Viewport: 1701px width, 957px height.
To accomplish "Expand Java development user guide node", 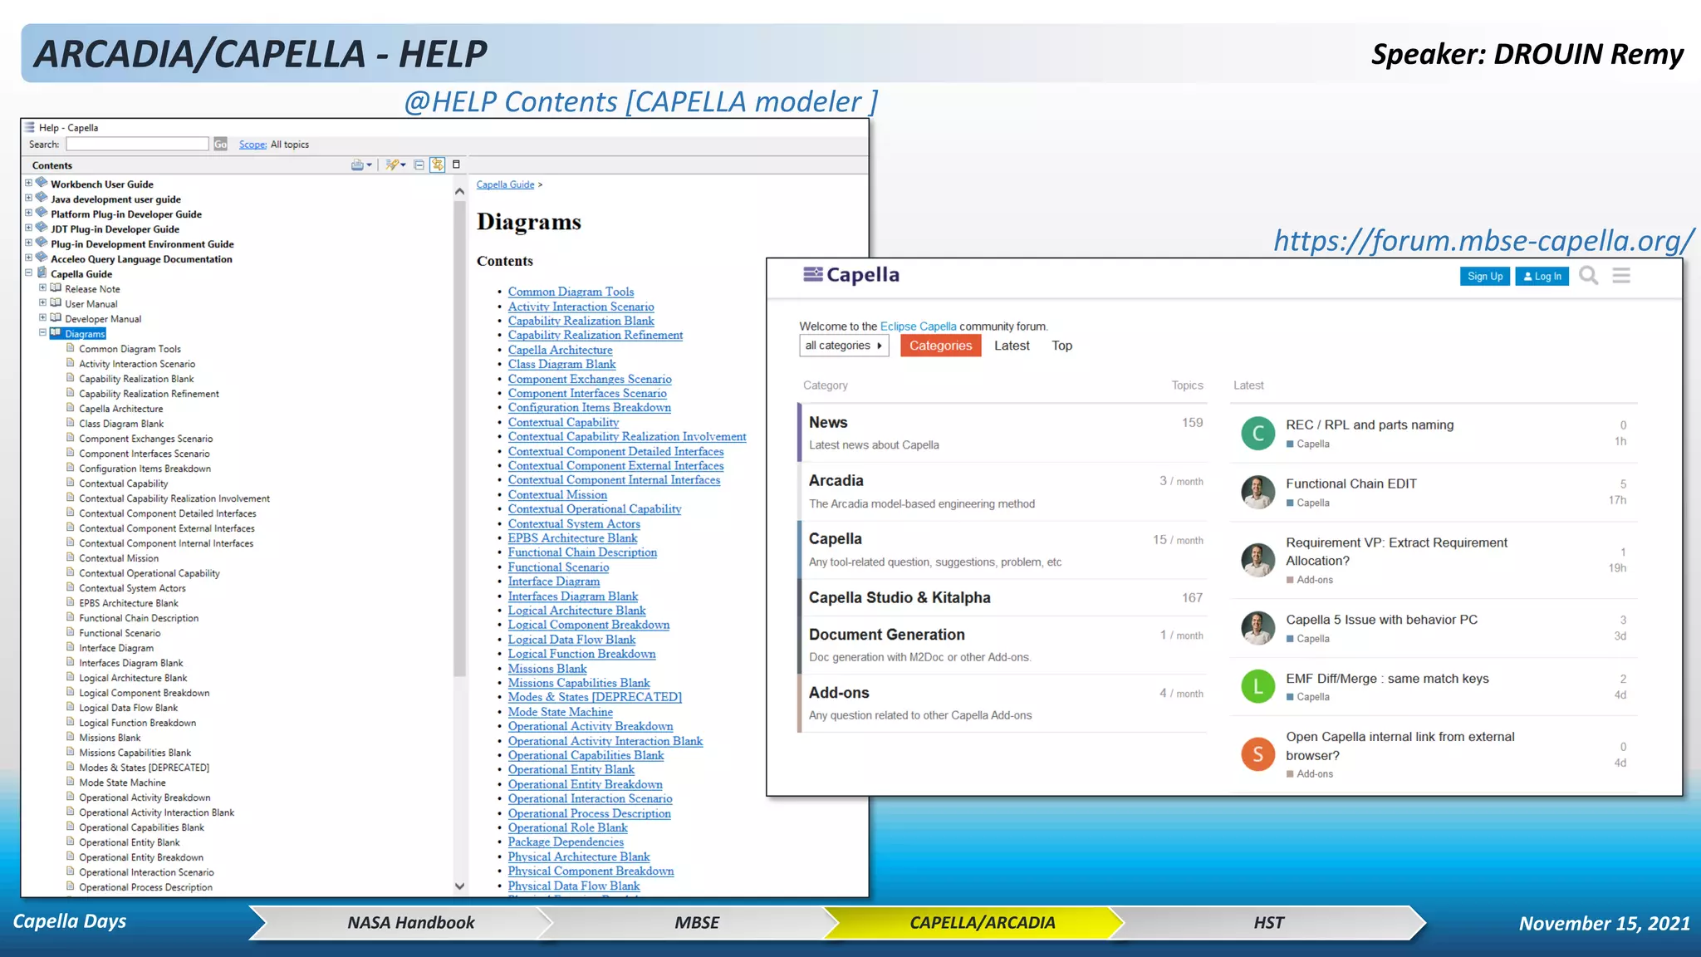I will tap(28, 198).
